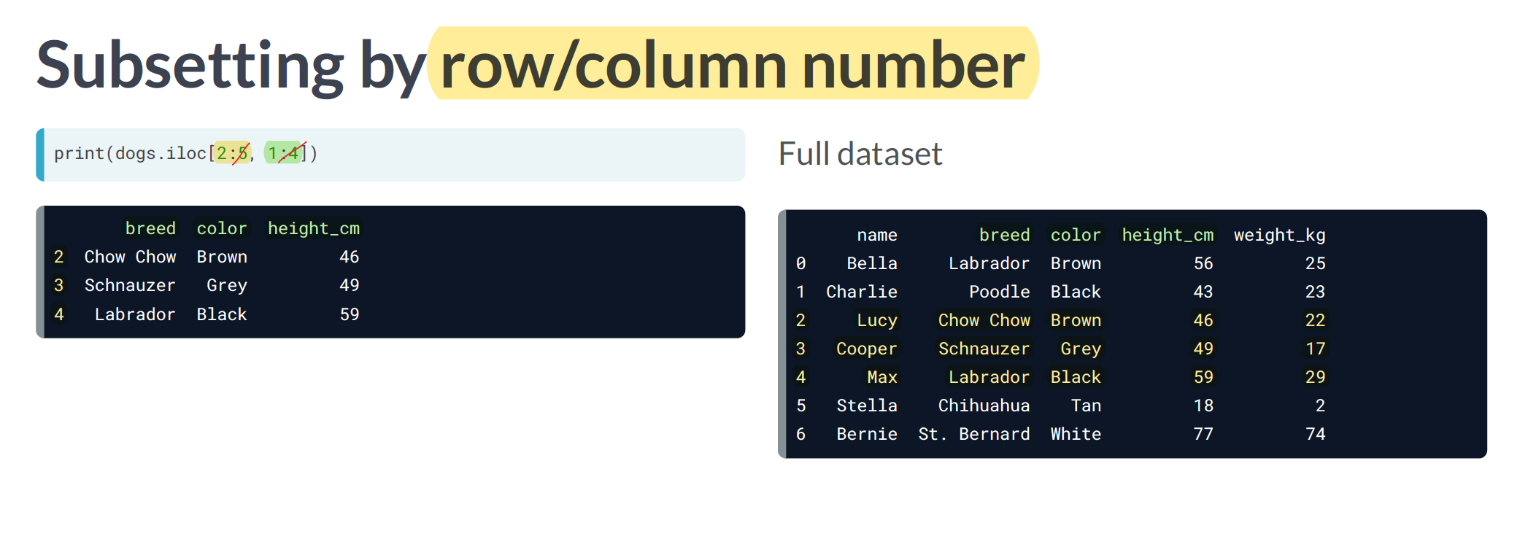Click row index 3 in the iloc output

59,285
